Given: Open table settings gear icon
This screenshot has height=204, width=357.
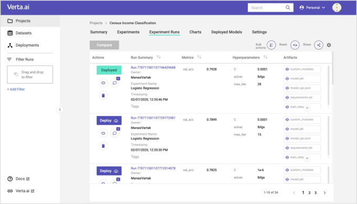Looking at the screenshot, I should click(329, 45).
